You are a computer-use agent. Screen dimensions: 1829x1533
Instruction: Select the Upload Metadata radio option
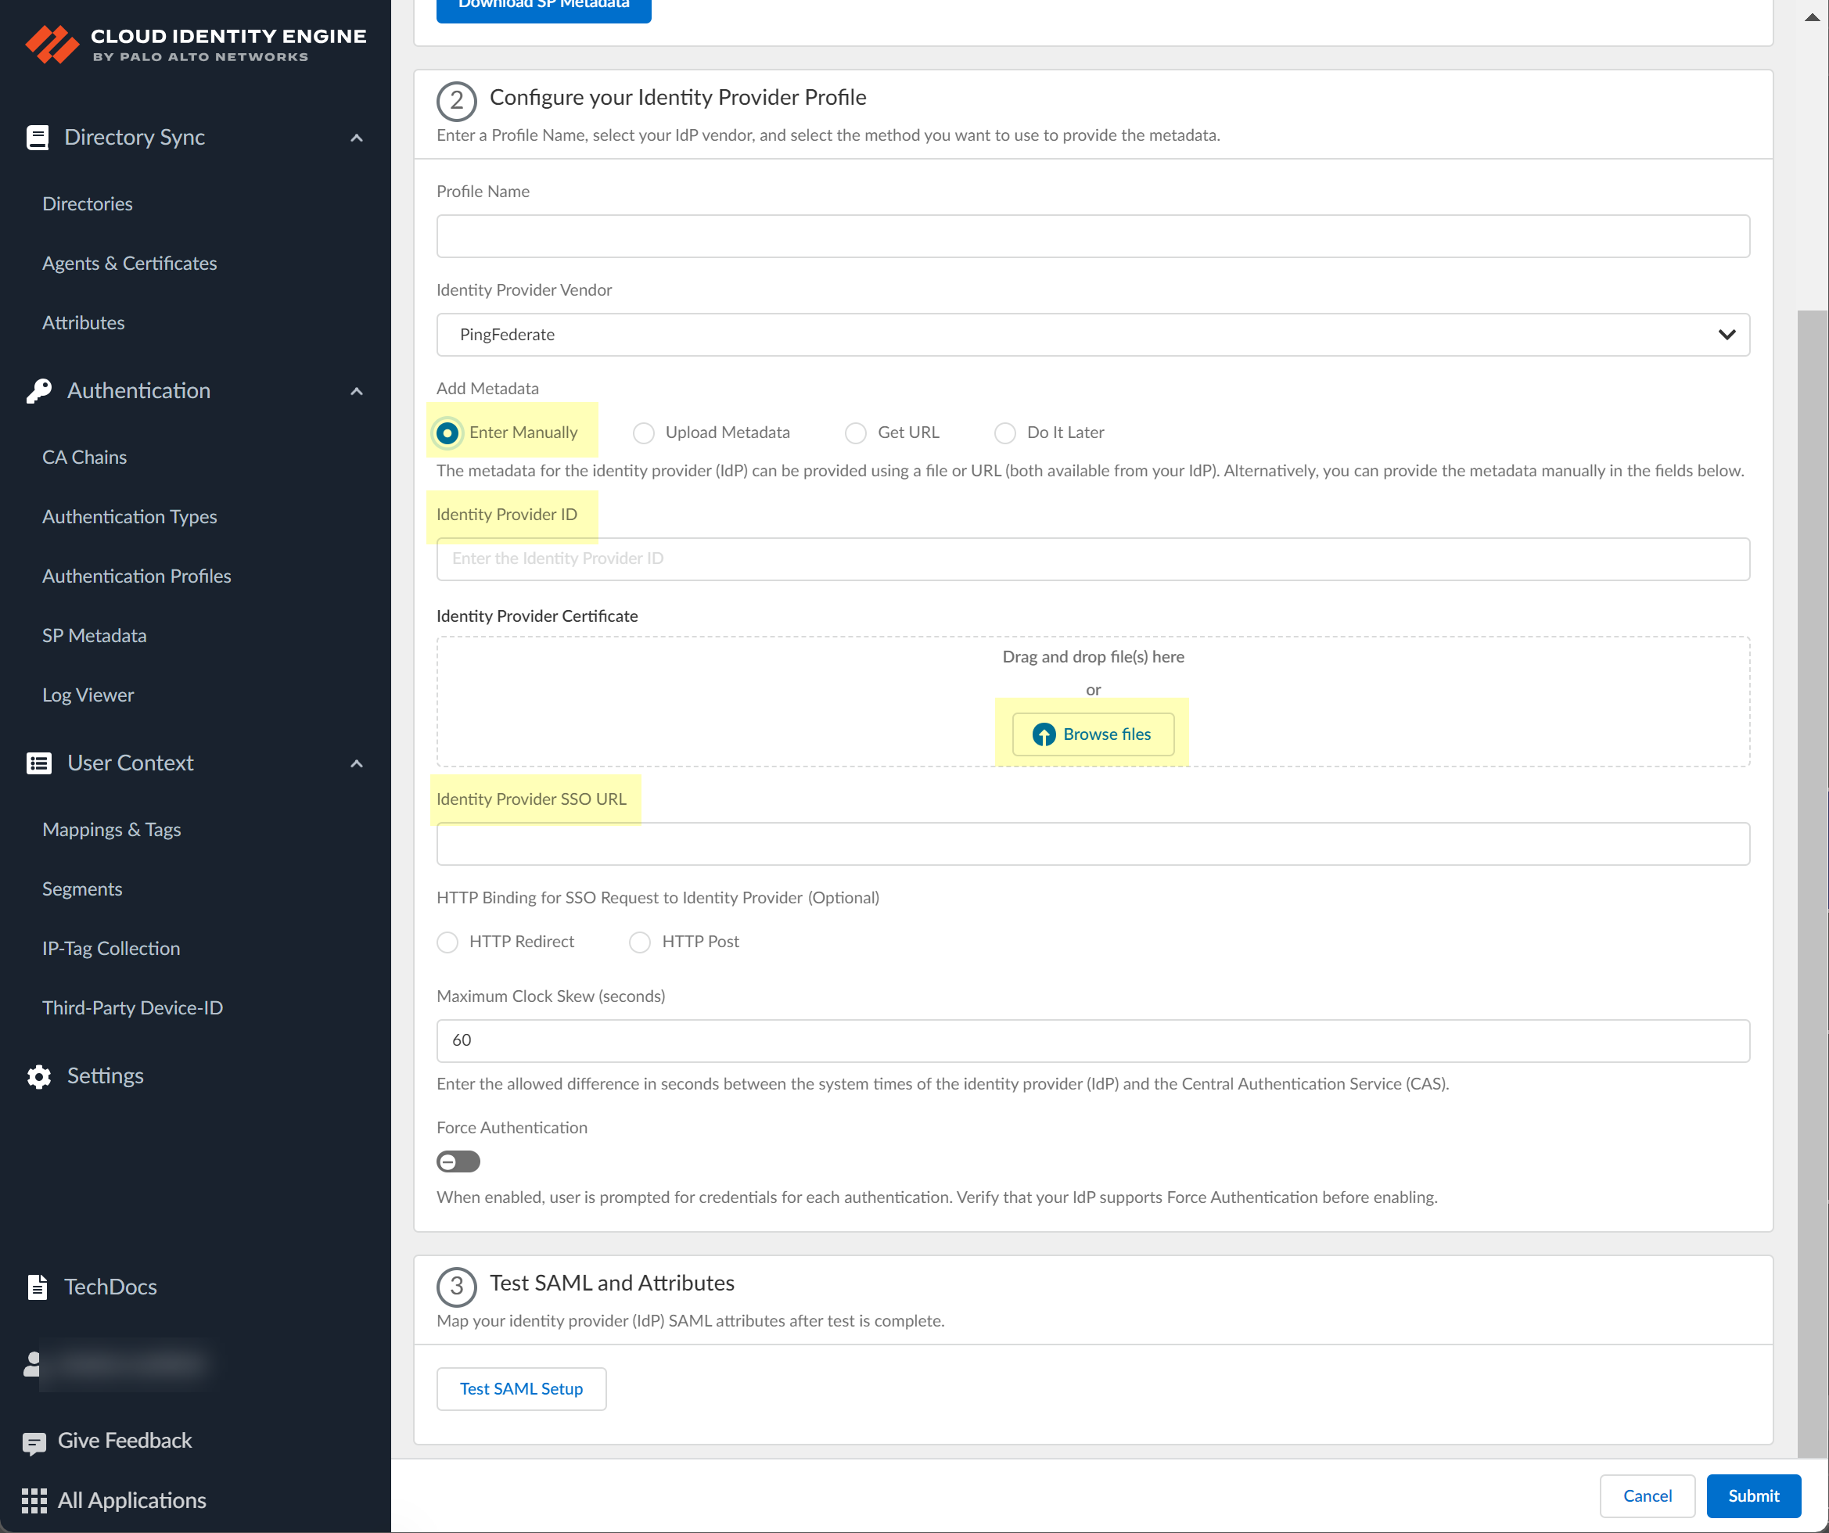[644, 433]
